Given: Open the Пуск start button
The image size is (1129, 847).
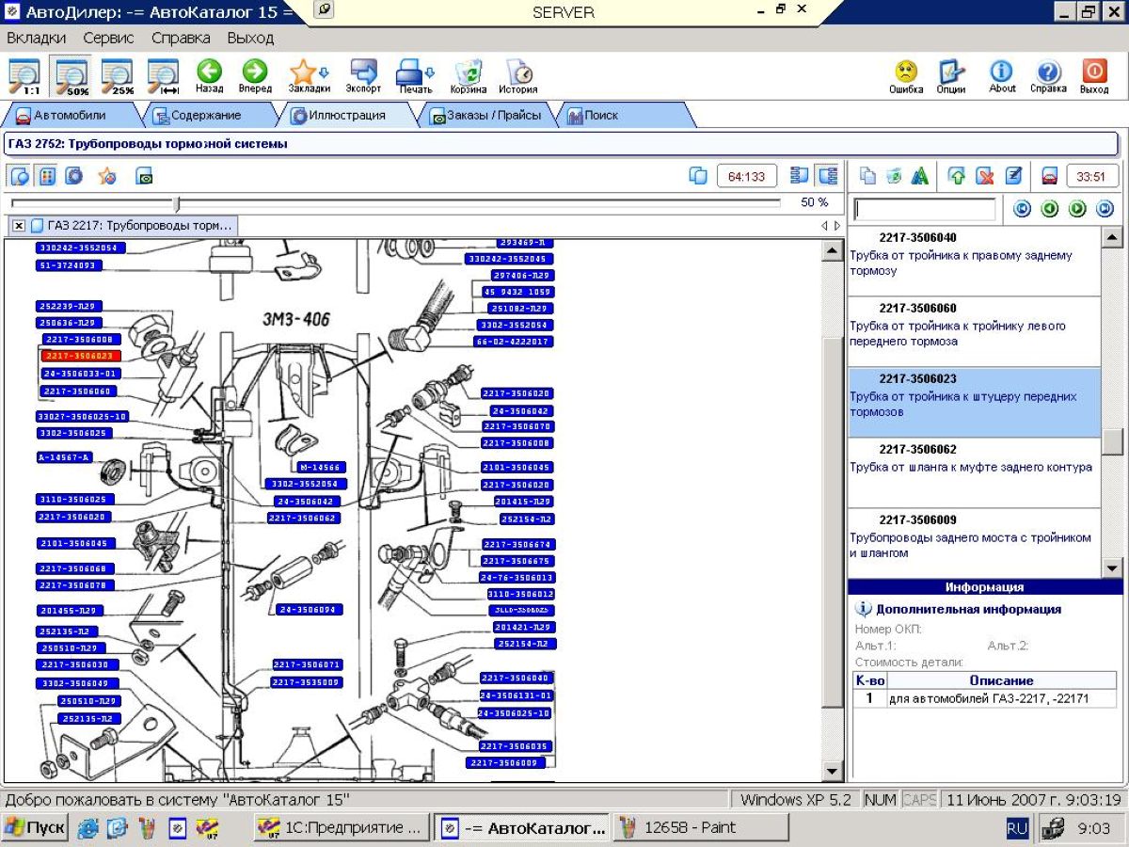Looking at the screenshot, I should 35,828.
